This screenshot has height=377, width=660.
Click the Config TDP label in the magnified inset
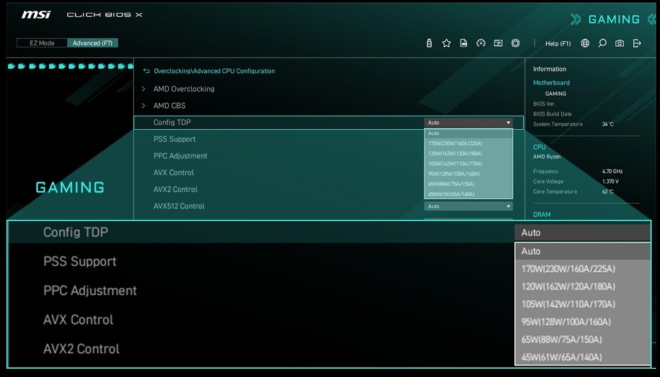coord(75,232)
